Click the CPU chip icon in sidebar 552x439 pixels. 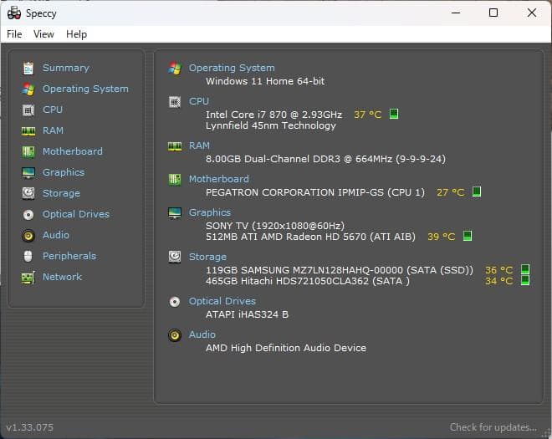pyautogui.click(x=28, y=110)
